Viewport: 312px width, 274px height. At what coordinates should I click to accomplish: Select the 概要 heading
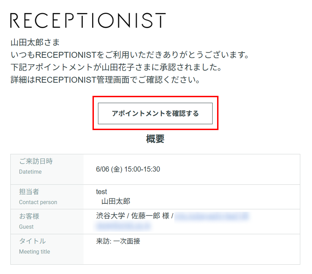(155, 139)
